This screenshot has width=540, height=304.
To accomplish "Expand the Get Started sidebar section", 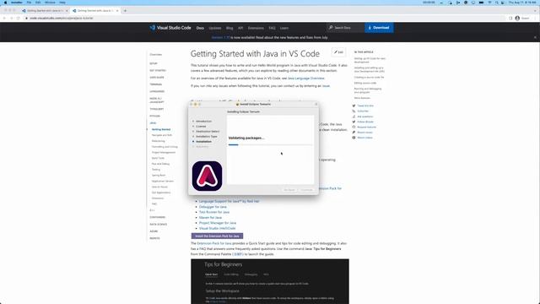I will [158, 70].
